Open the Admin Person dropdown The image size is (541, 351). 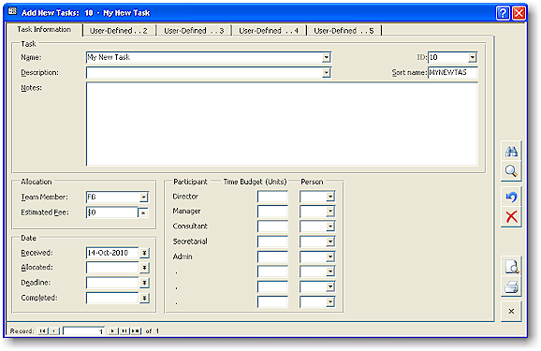pyautogui.click(x=330, y=256)
